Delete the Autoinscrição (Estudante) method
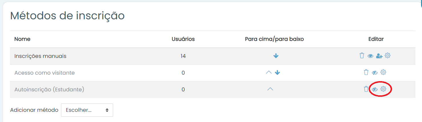Image resolution: width=422 pixels, height=122 pixels. coord(366,89)
